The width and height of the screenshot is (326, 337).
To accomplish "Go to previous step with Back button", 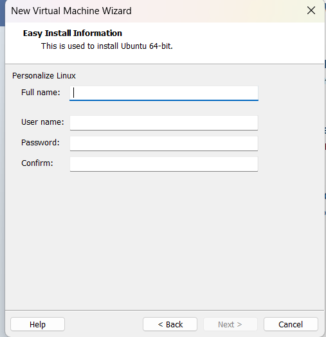I will pyautogui.click(x=170, y=324).
